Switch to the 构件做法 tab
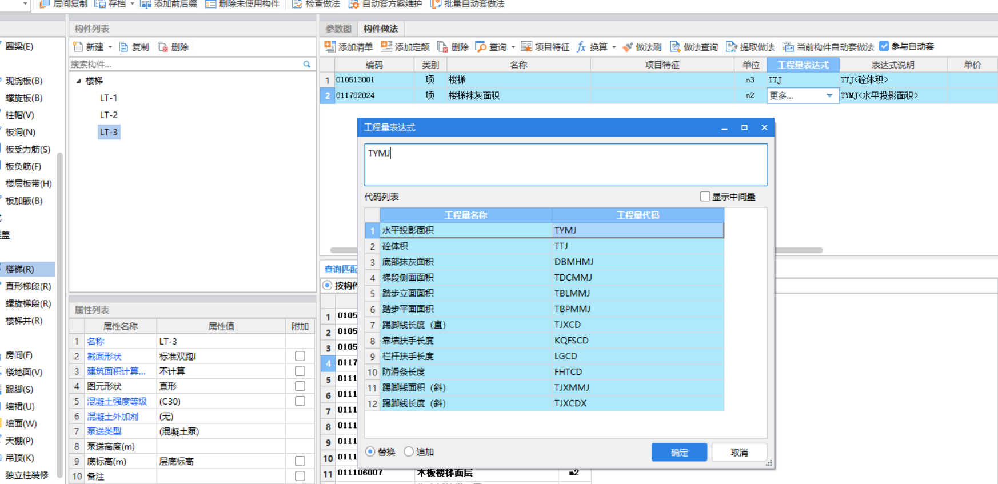 pyautogui.click(x=381, y=29)
